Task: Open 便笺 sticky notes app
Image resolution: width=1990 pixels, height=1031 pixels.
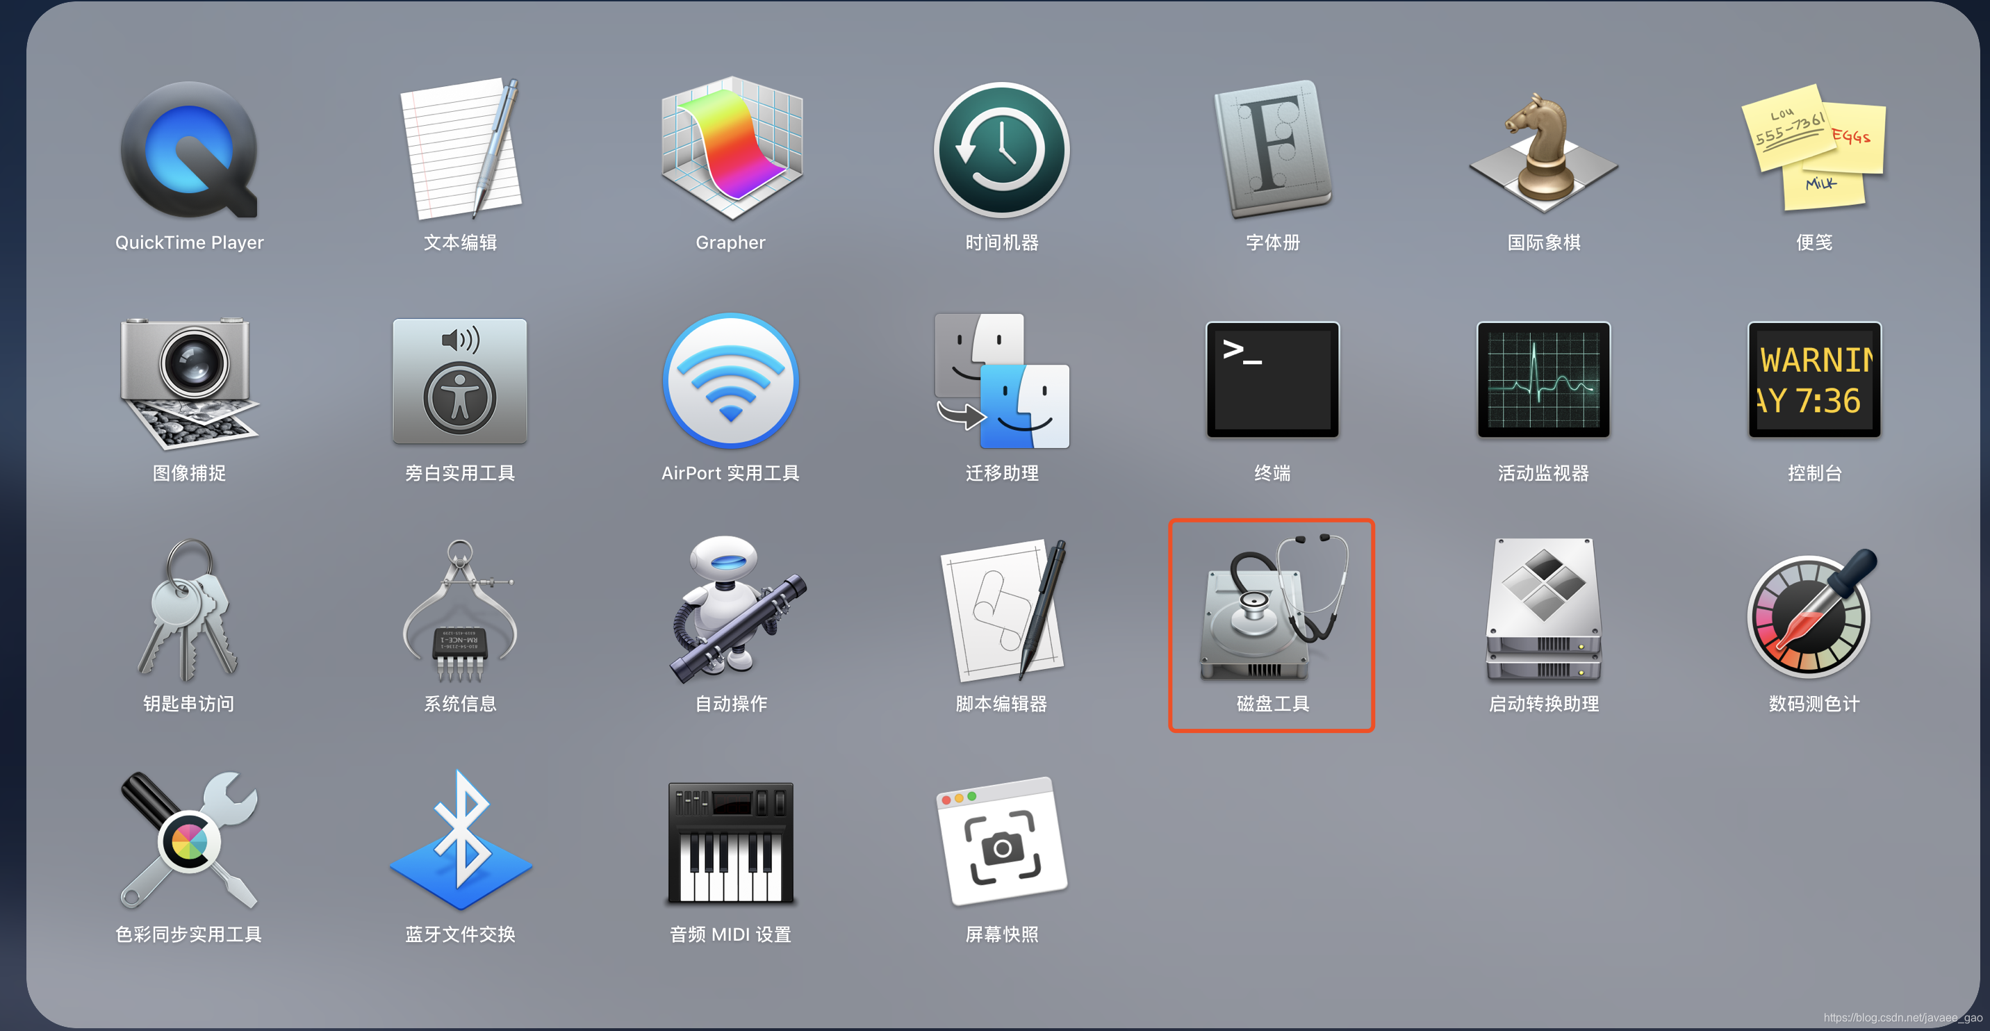Action: point(1814,147)
